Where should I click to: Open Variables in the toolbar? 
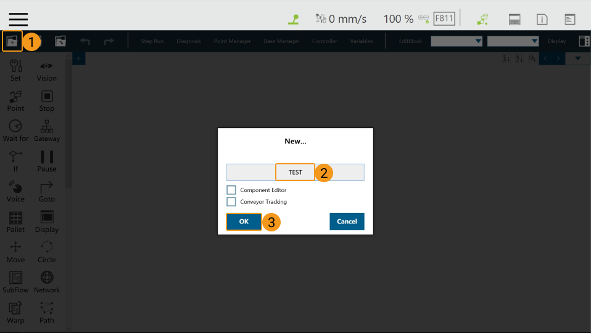coord(361,41)
